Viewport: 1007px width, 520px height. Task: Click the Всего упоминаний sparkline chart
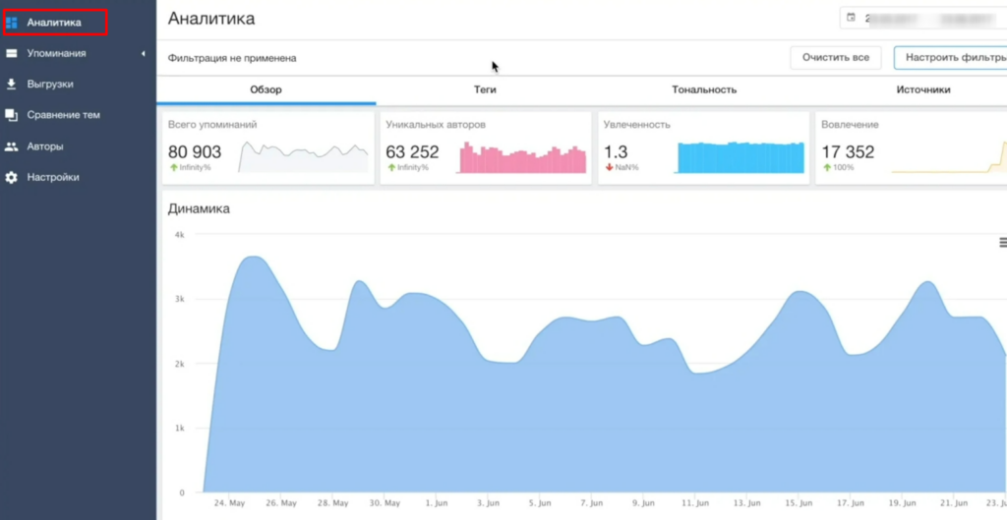(x=304, y=157)
